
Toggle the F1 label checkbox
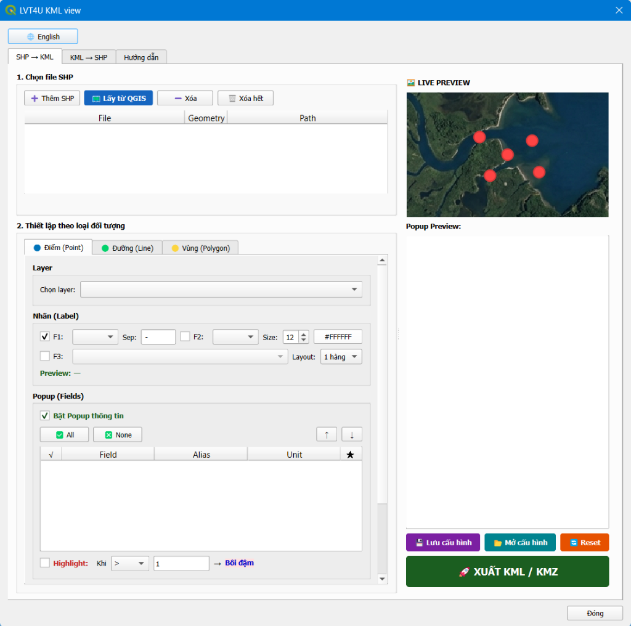(x=44, y=336)
